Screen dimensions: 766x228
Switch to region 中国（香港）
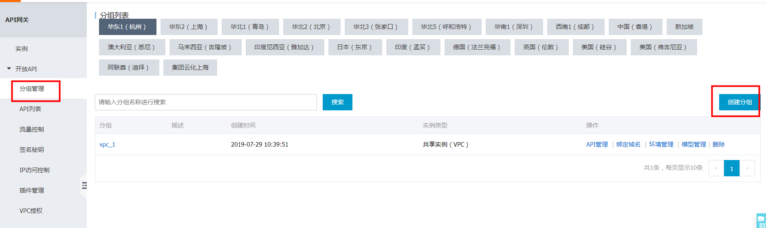tap(636, 27)
